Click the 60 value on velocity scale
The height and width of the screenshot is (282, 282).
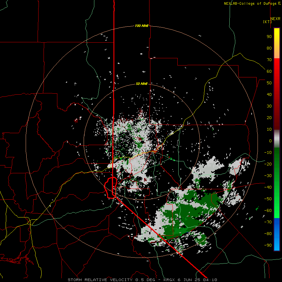(269, 71)
